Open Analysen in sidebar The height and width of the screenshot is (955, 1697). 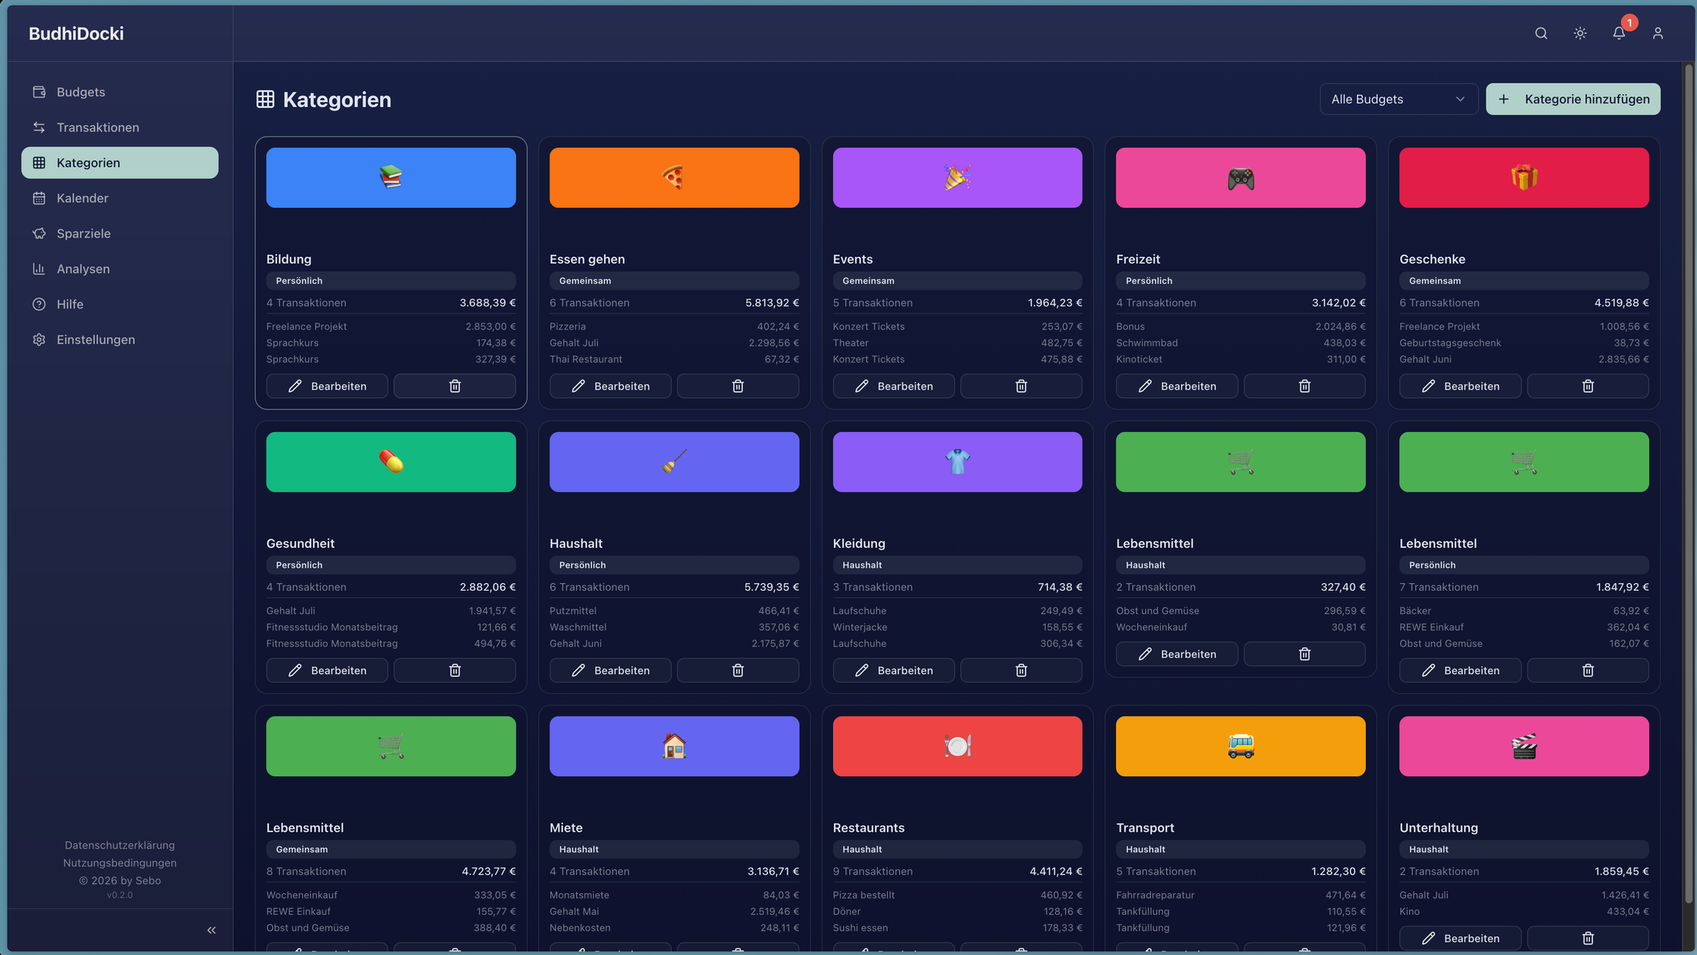click(x=120, y=269)
